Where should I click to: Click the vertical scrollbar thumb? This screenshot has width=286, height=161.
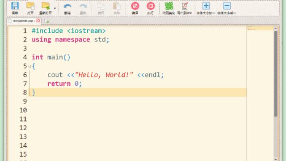click(x=276, y=74)
